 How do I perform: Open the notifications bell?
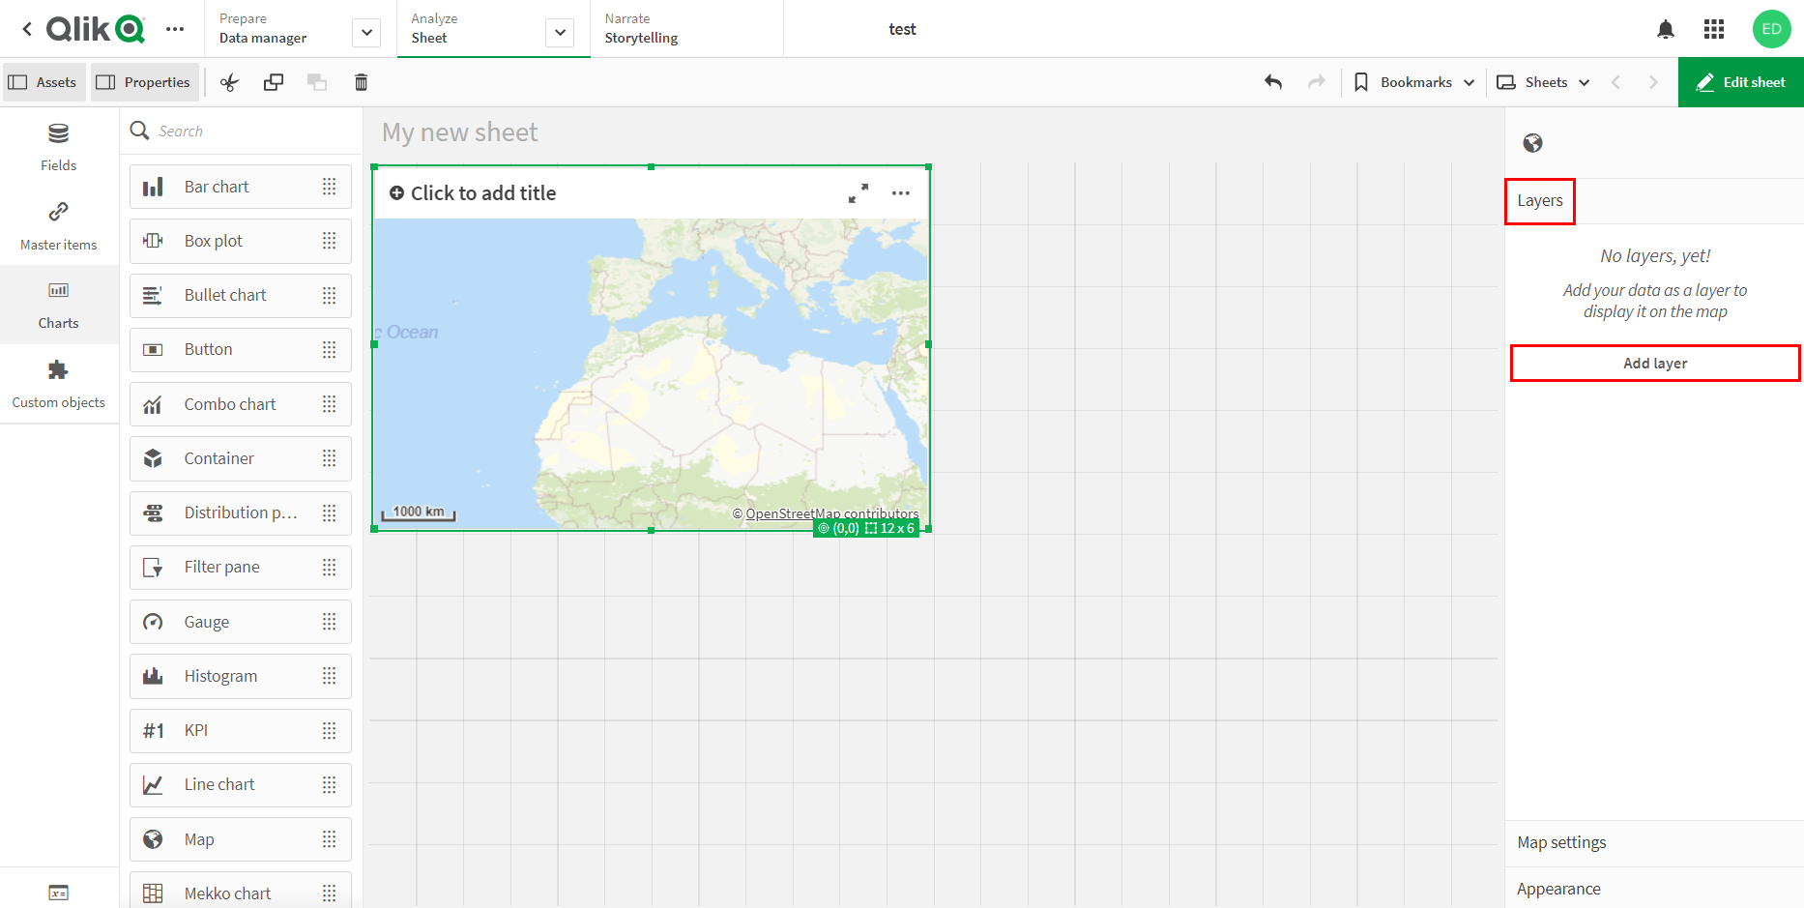click(1665, 29)
